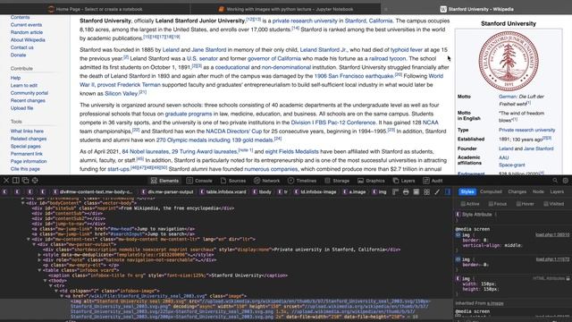Click the Cite this page link
The height and width of the screenshot is (322, 572).
pos(25,169)
